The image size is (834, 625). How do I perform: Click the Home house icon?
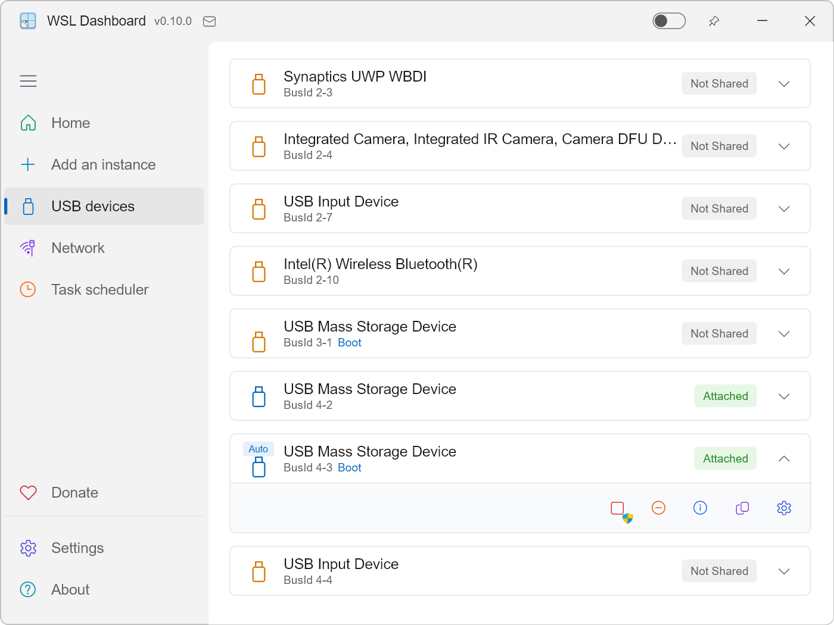(x=28, y=123)
